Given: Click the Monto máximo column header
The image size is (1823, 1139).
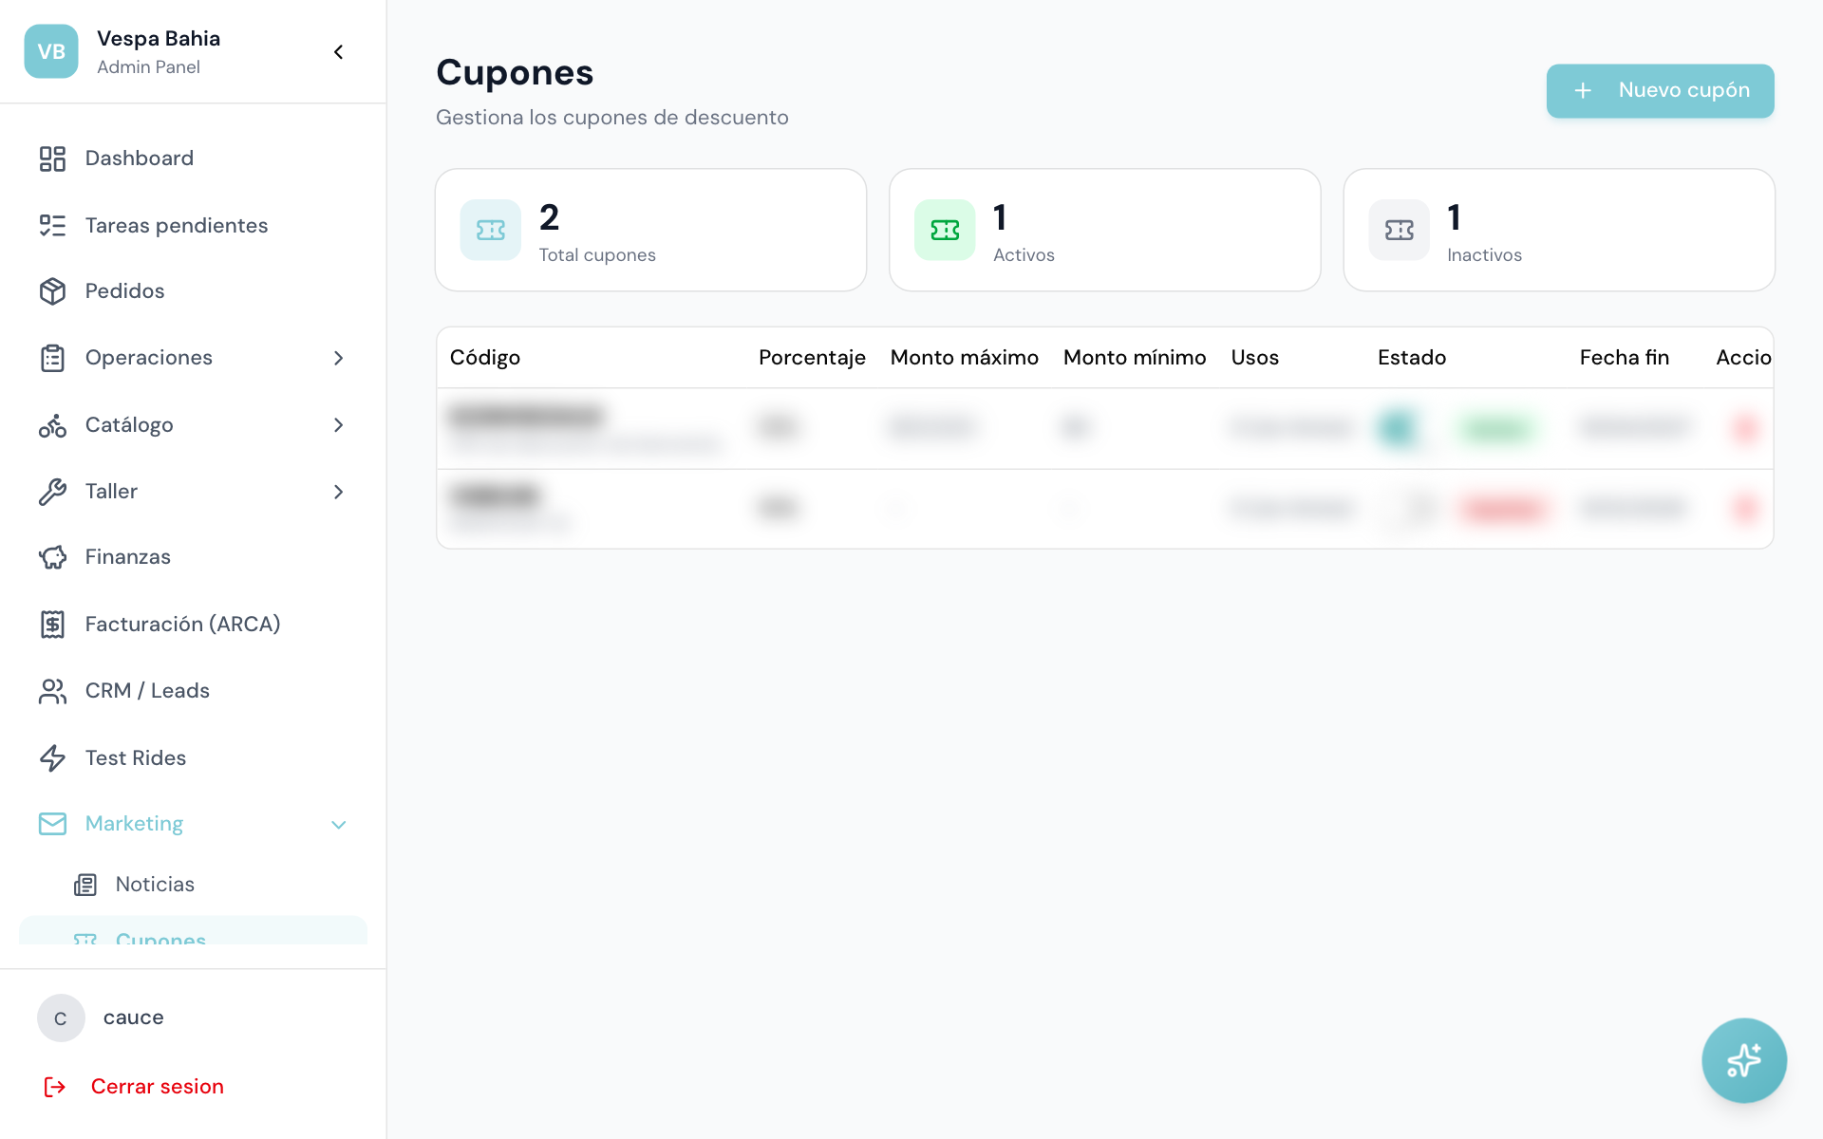Looking at the screenshot, I should (x=965, y=358).
